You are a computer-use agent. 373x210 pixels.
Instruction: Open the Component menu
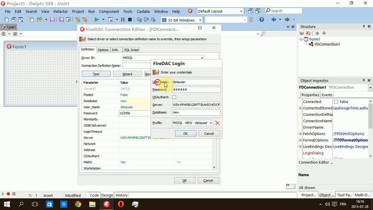click(x=109, y=12)
